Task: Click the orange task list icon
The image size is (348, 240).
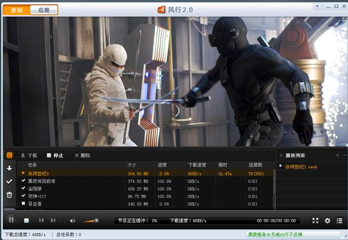Action: (x=9, y=155)
